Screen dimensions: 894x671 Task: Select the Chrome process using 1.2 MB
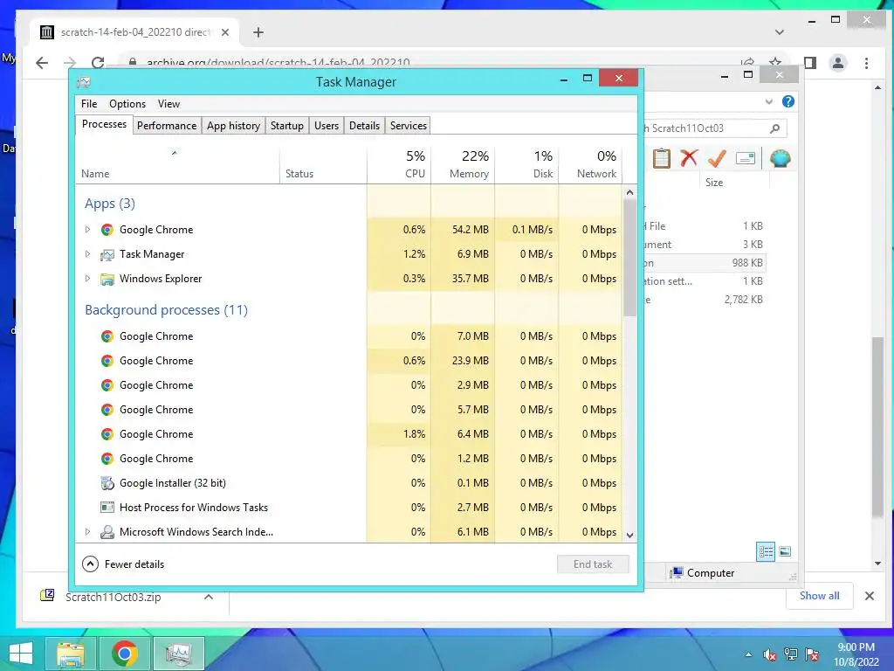348,459
